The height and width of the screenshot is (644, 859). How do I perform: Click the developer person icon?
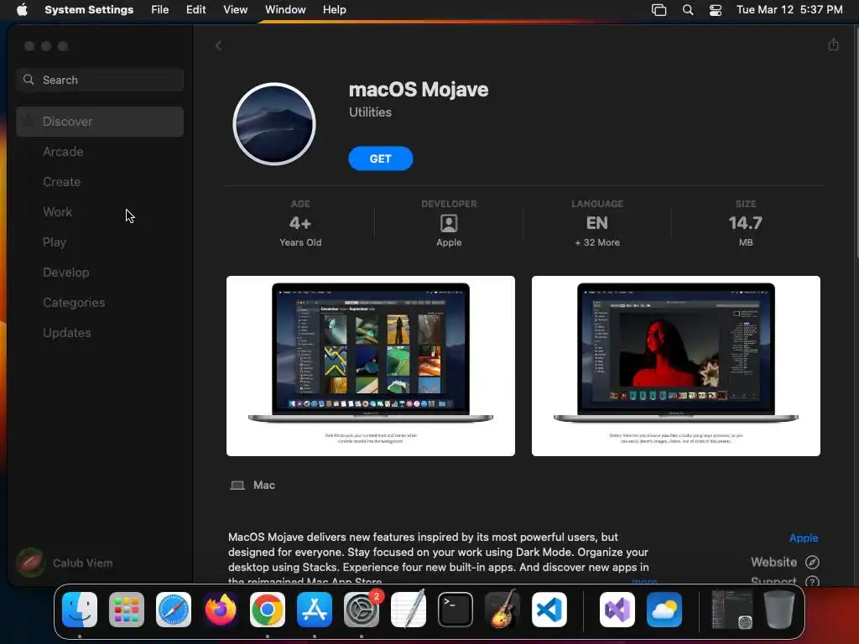[449, 223]
